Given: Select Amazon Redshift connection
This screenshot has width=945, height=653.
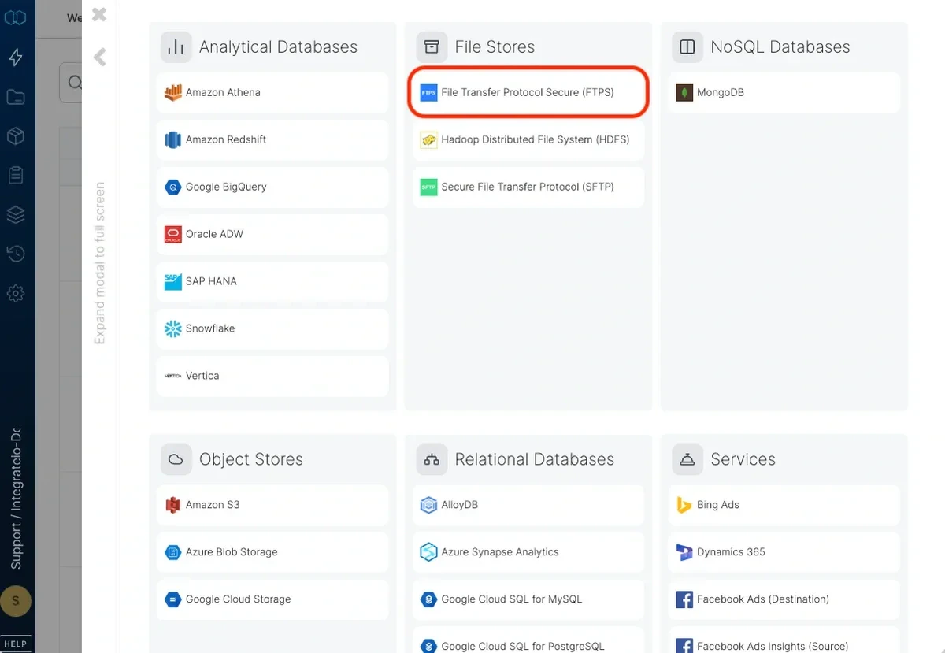Looking at the screenshot, I should click(272, 139).
